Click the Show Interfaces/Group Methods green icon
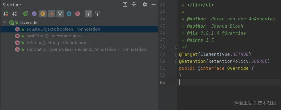Viewport: 281px width, 110px height. point(25,14)
